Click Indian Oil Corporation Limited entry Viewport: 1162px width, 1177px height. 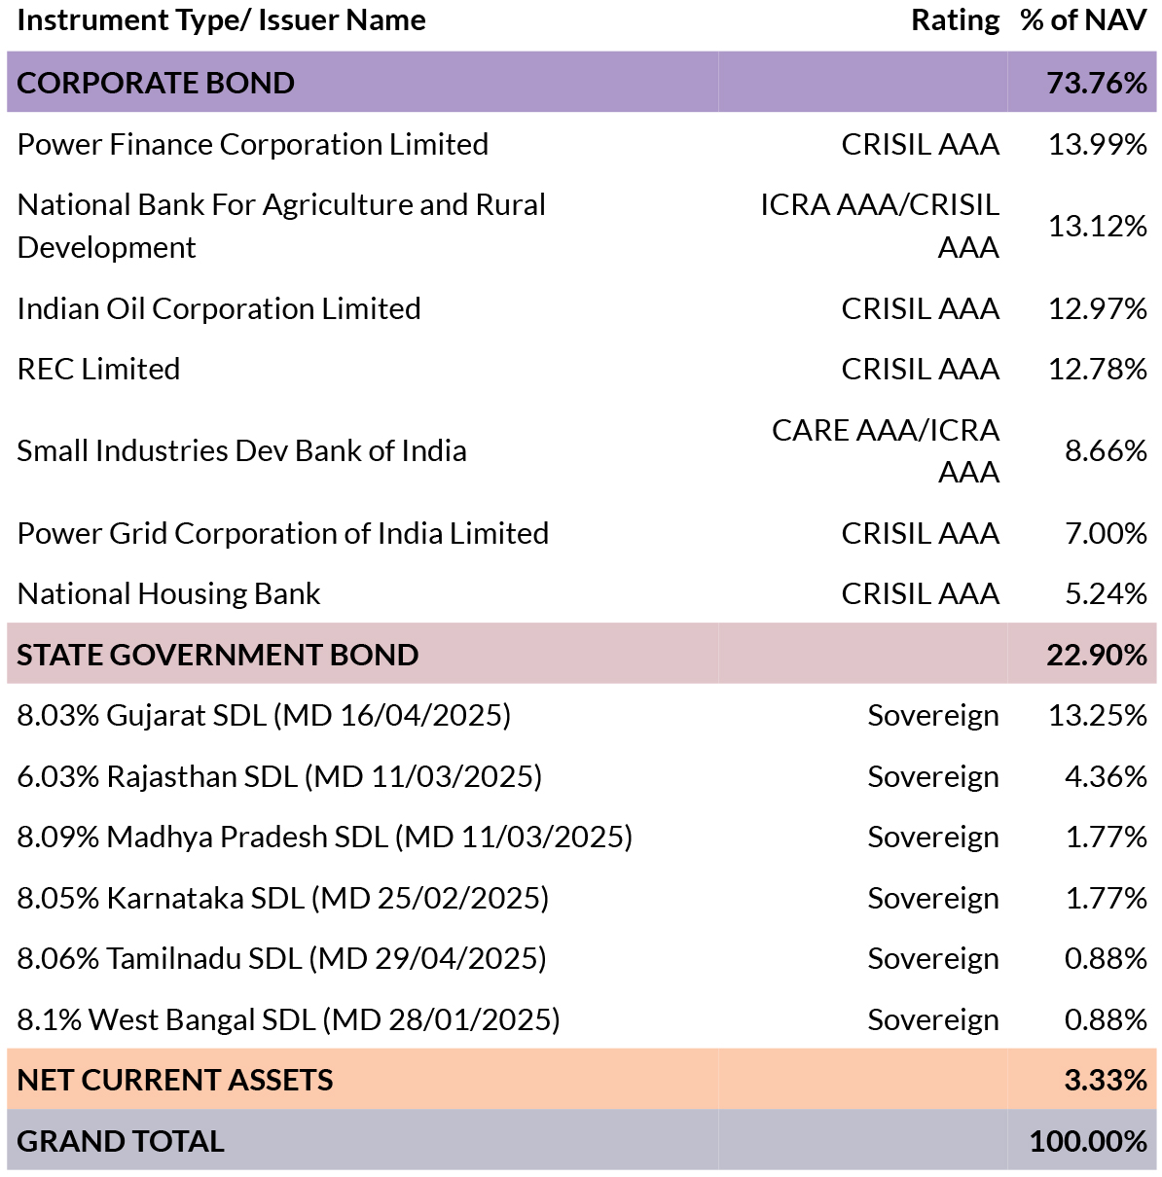tap(219, 308)
